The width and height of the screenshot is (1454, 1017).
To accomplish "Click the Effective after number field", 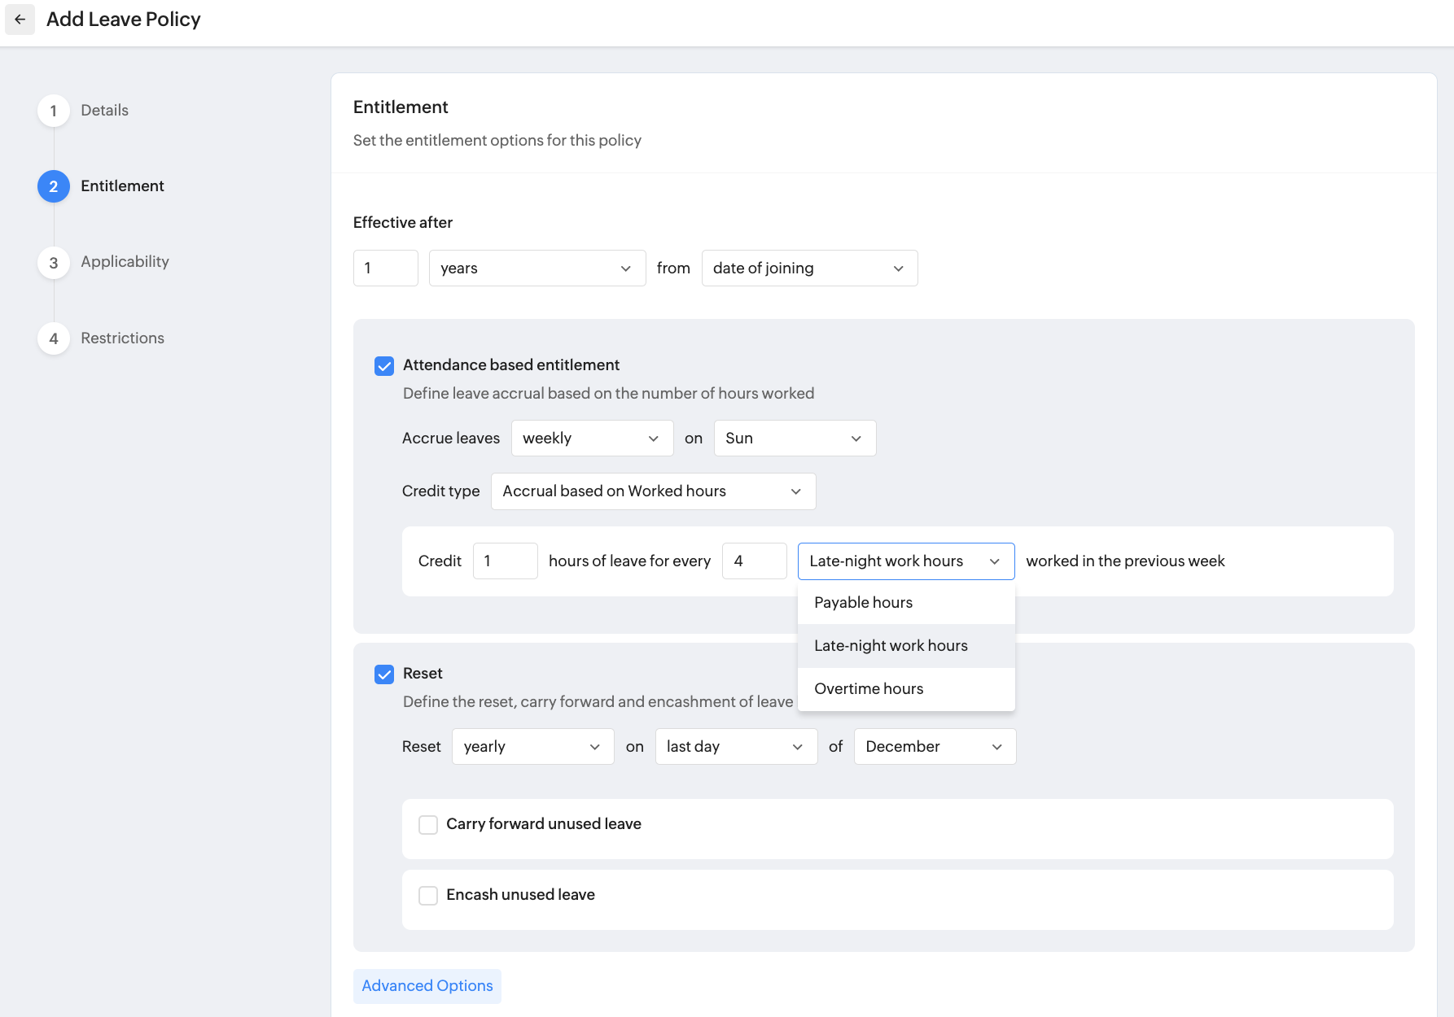I will click(x=385, y=268).
